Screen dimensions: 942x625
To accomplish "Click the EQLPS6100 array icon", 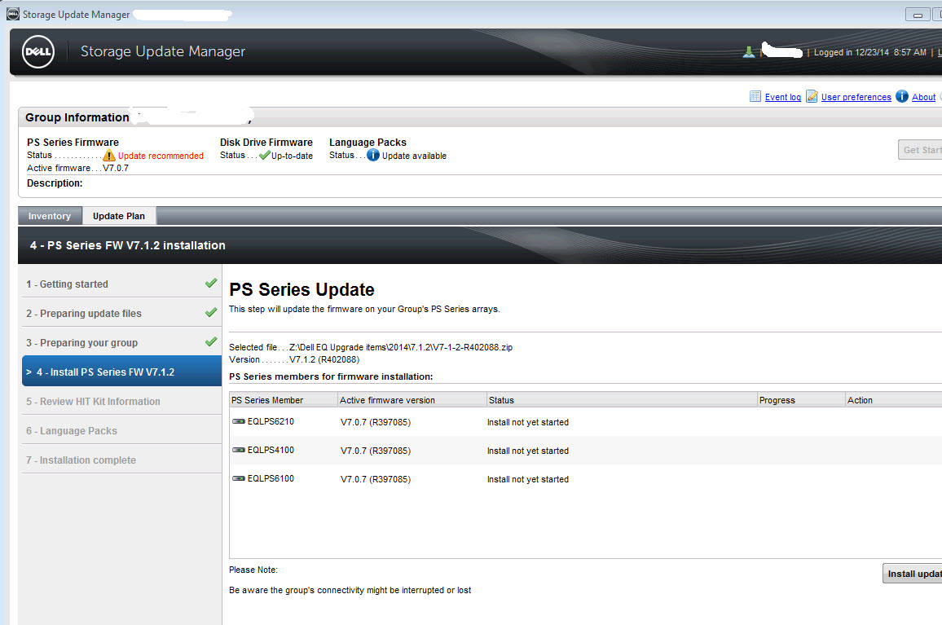I will pyautogui.click(x=239, y=478).
